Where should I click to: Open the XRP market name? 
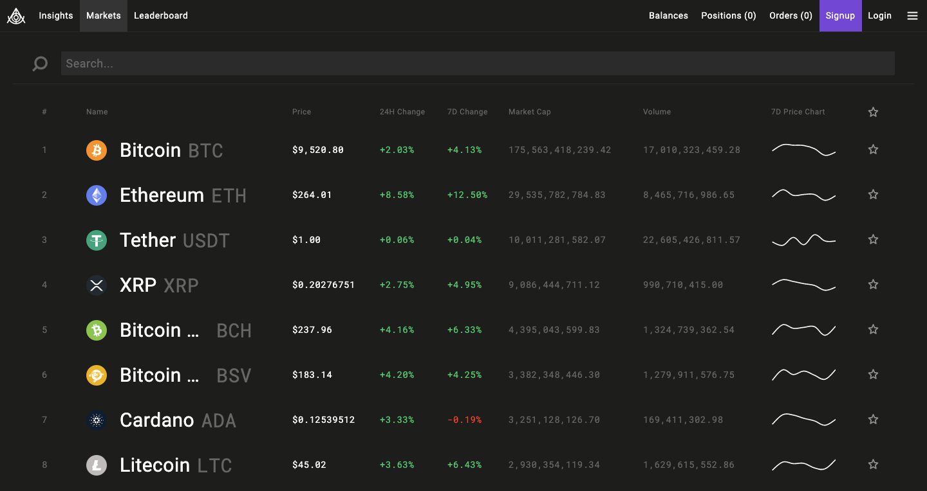(159, 285)
